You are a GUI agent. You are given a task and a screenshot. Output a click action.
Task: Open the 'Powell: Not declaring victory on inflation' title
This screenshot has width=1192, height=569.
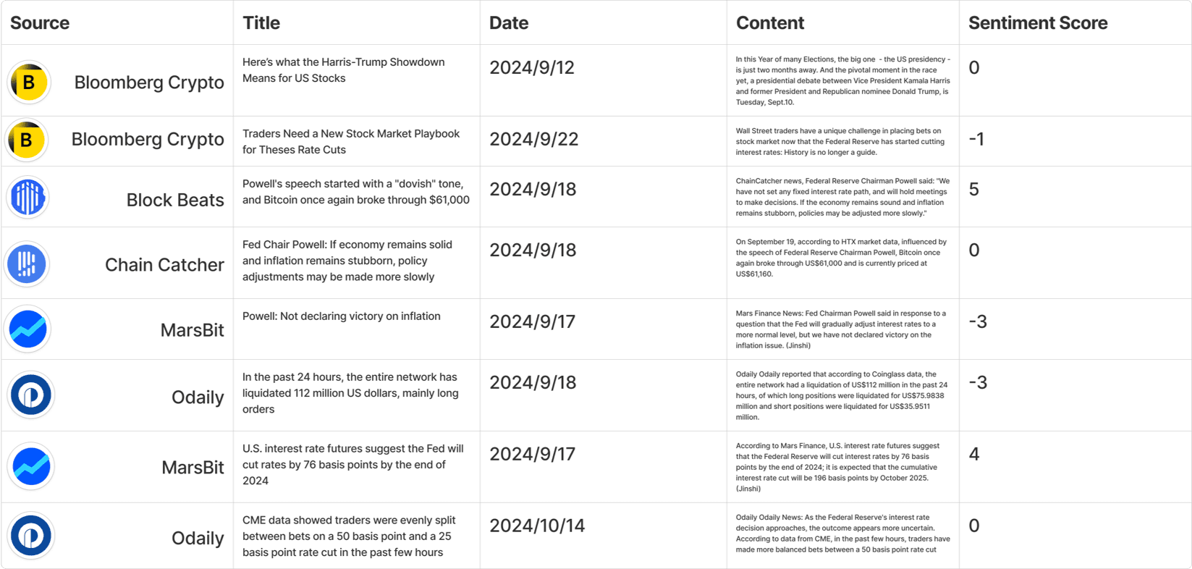342,316
